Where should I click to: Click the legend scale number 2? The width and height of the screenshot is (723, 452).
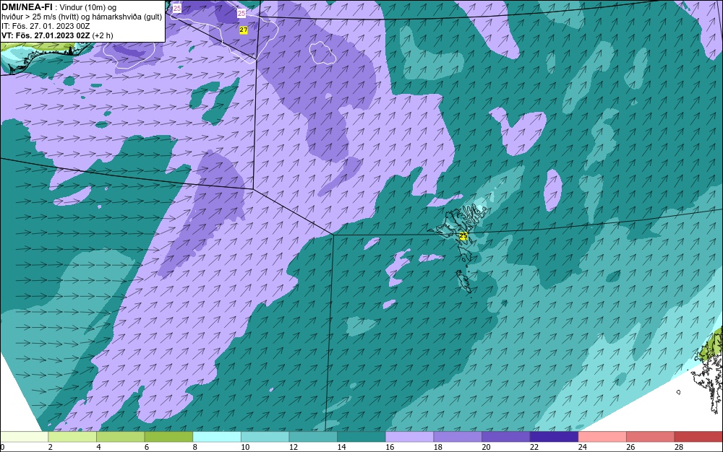click(51, 447)
